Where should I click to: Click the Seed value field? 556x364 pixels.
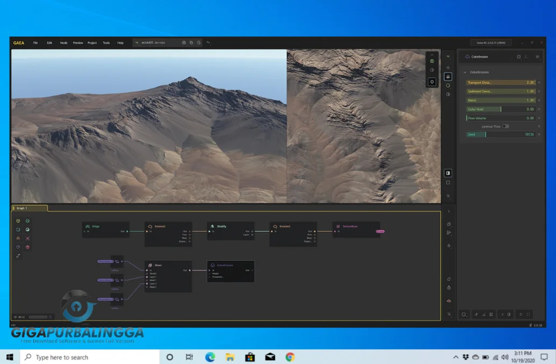coord(501,134)
